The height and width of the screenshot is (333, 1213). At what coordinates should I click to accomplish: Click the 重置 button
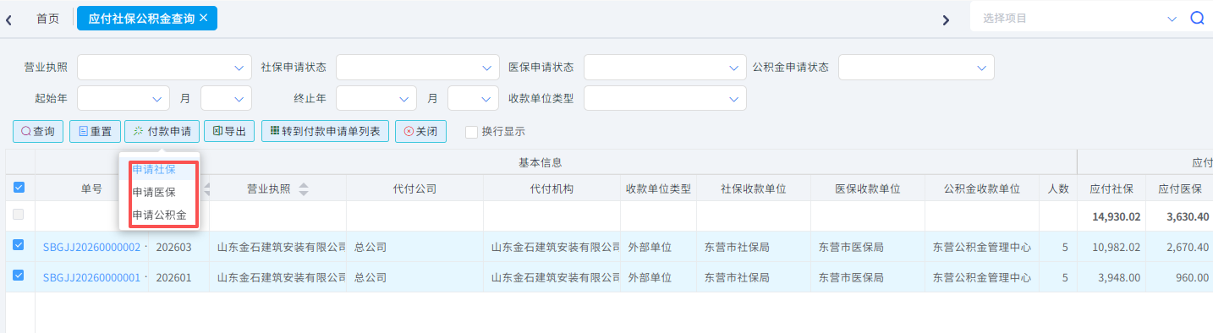click(95, 132)
